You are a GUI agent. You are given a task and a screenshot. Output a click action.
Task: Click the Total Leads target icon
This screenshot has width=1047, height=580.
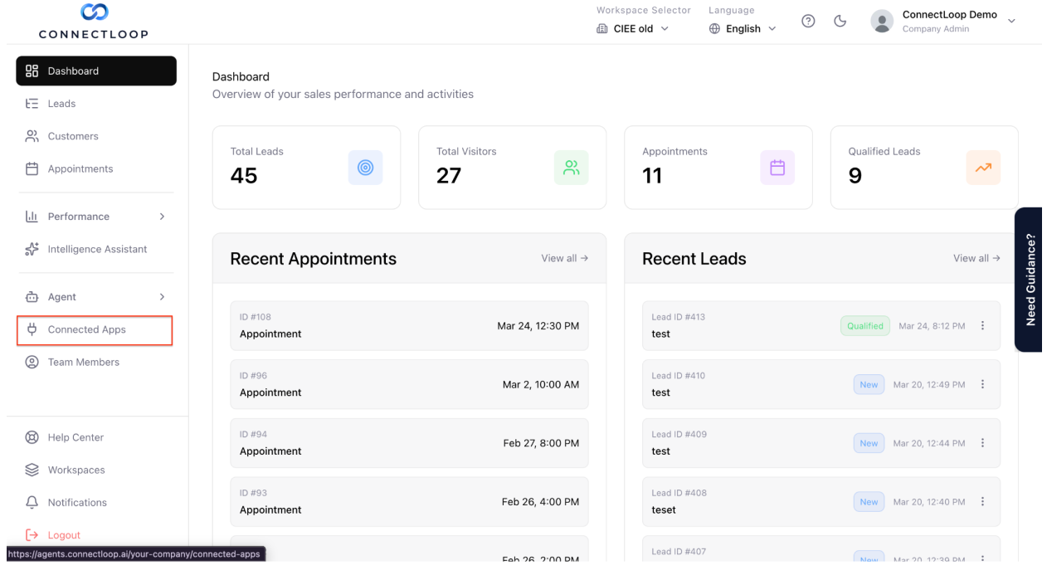(x=365, y=168)
